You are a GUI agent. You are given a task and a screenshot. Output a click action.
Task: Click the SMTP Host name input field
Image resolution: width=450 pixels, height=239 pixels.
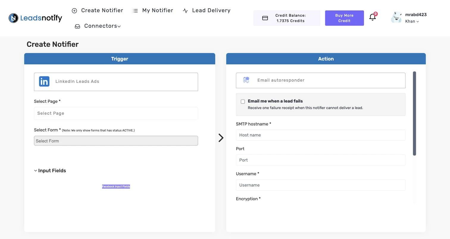click(x=321, y=135)
